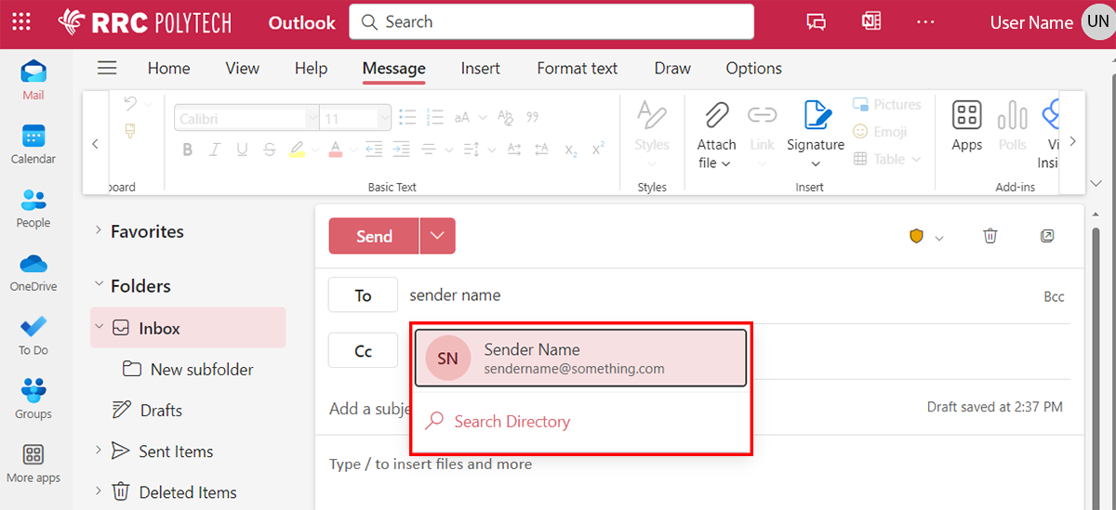The width and height of the screenshot is (1116, 510).
Task: Pop out message to new window
Action: point(1047,237)
